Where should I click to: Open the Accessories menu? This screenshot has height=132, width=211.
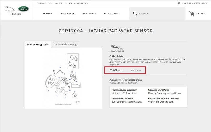(112, 13)
